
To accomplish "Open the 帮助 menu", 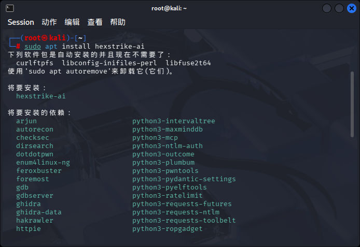I will click(x=118, y=22).
